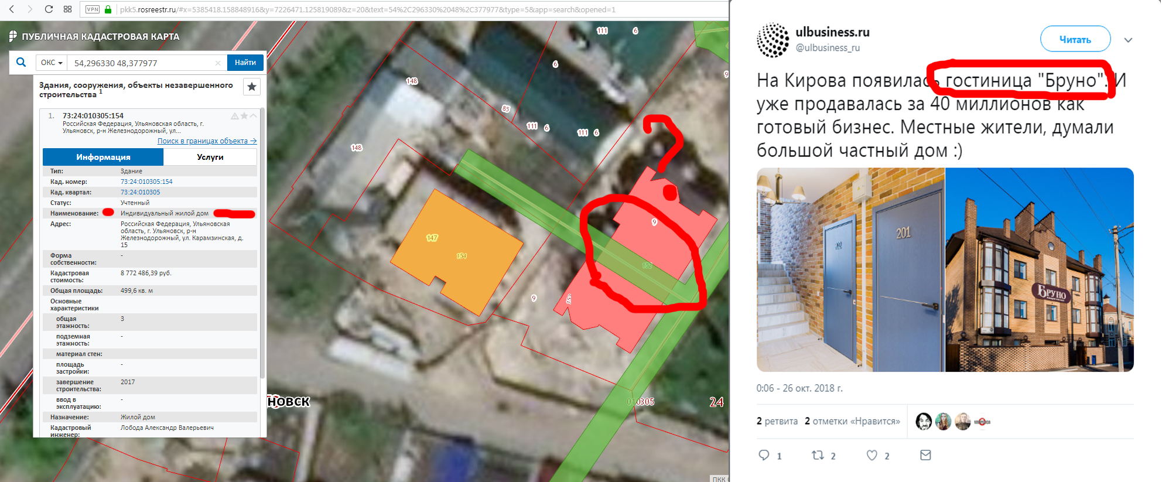Click the blue magnifier search icon
The width and height of the screenshot is (1162, 482).
[x=21, y=62]
